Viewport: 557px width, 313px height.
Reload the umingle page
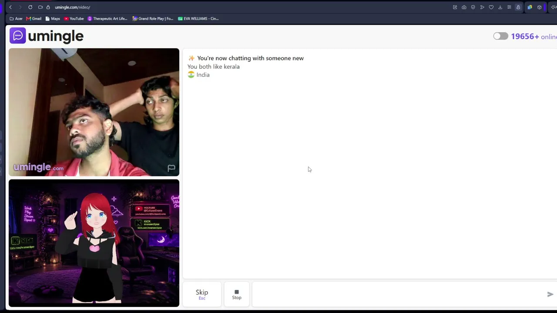coord(30,7)
